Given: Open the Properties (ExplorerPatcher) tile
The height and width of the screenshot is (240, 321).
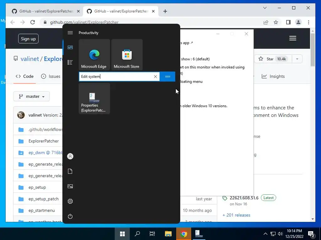Looking at the screenshot, I should click(94, 98).
